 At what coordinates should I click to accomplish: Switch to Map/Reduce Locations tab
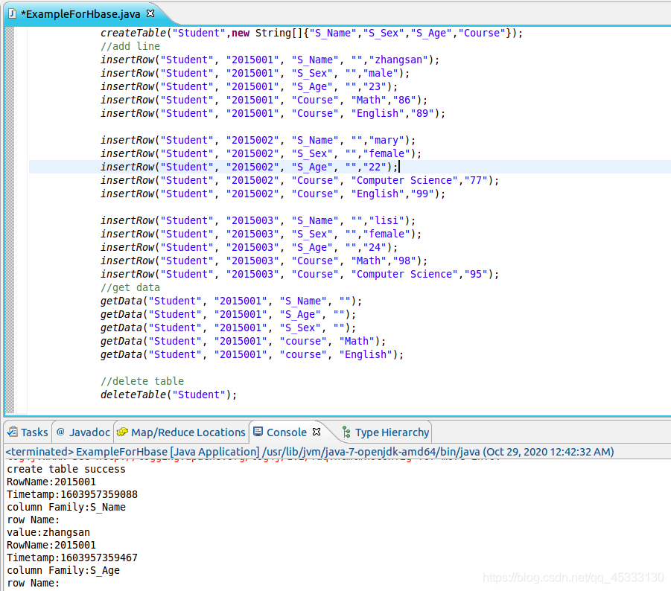point(182,432)
